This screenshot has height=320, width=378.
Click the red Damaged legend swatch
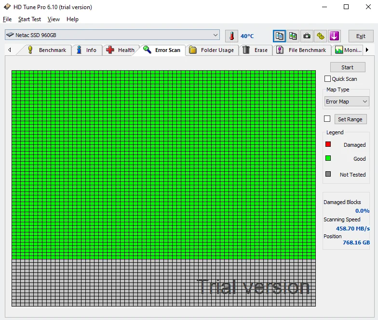pos(328,144)
